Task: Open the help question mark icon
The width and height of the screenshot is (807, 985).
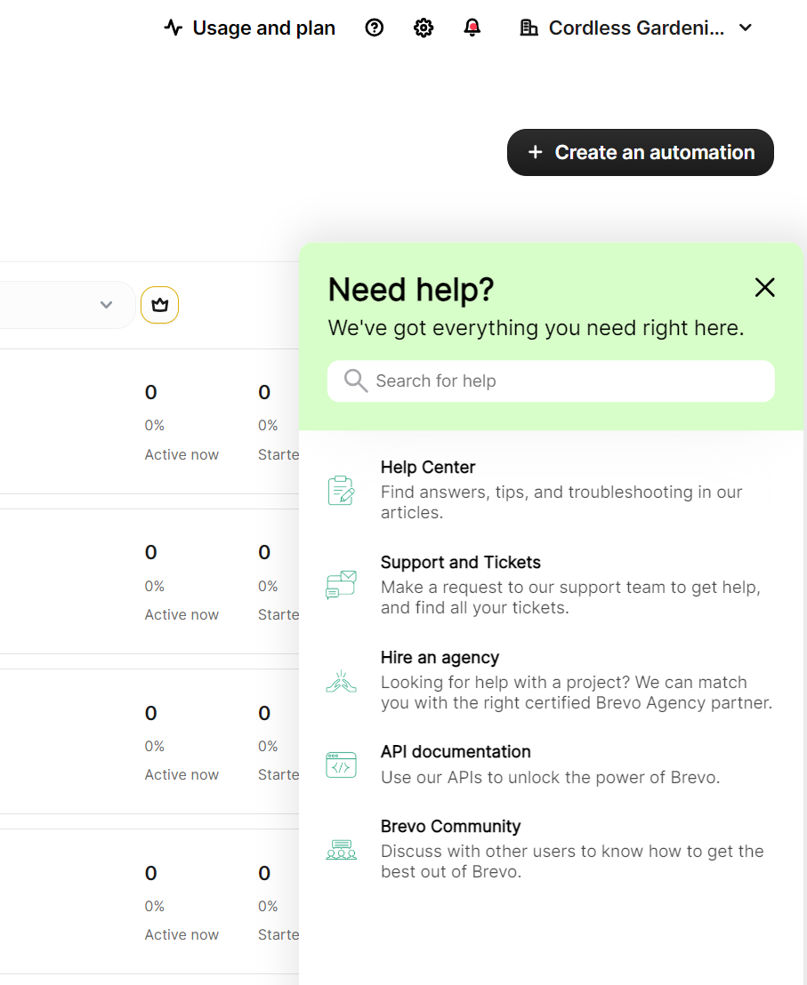Action: (x=374, y=28)
